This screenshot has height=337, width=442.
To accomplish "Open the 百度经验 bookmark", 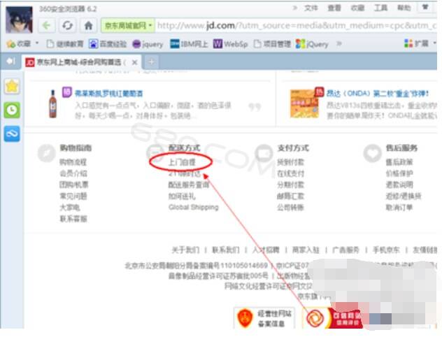I will coord(108,44).
